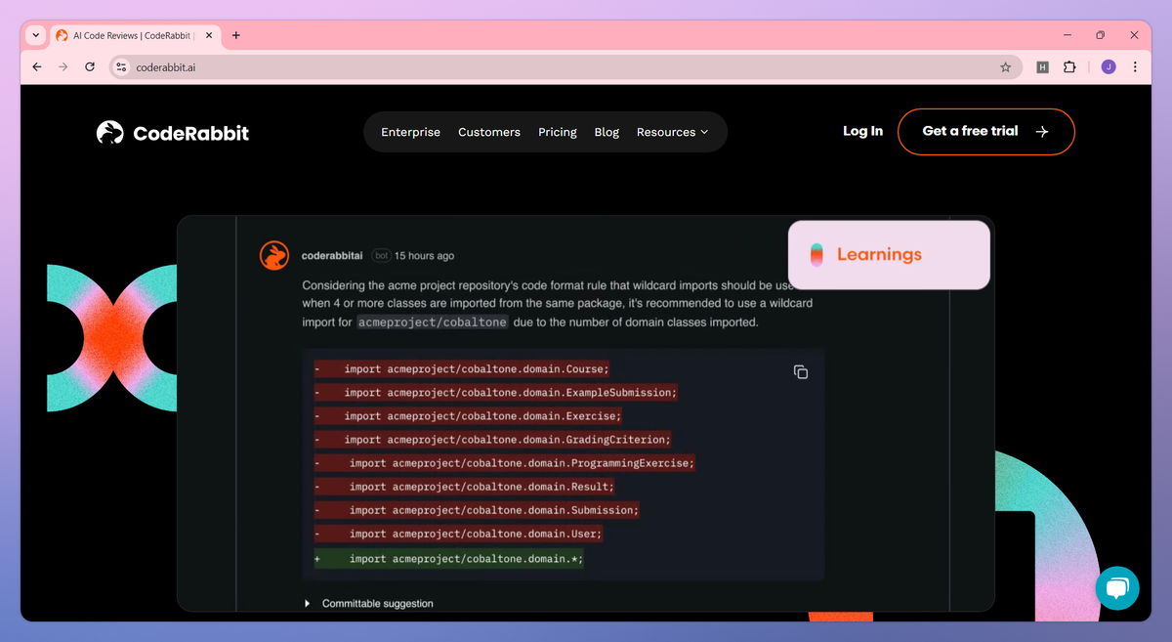The image size is (1172, 642).
Task: Expand the Committable suggestion disclosure triangle
Action: (x=308, y=604)
